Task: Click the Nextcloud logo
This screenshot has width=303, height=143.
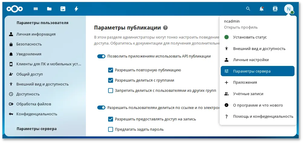Action: 15,9
